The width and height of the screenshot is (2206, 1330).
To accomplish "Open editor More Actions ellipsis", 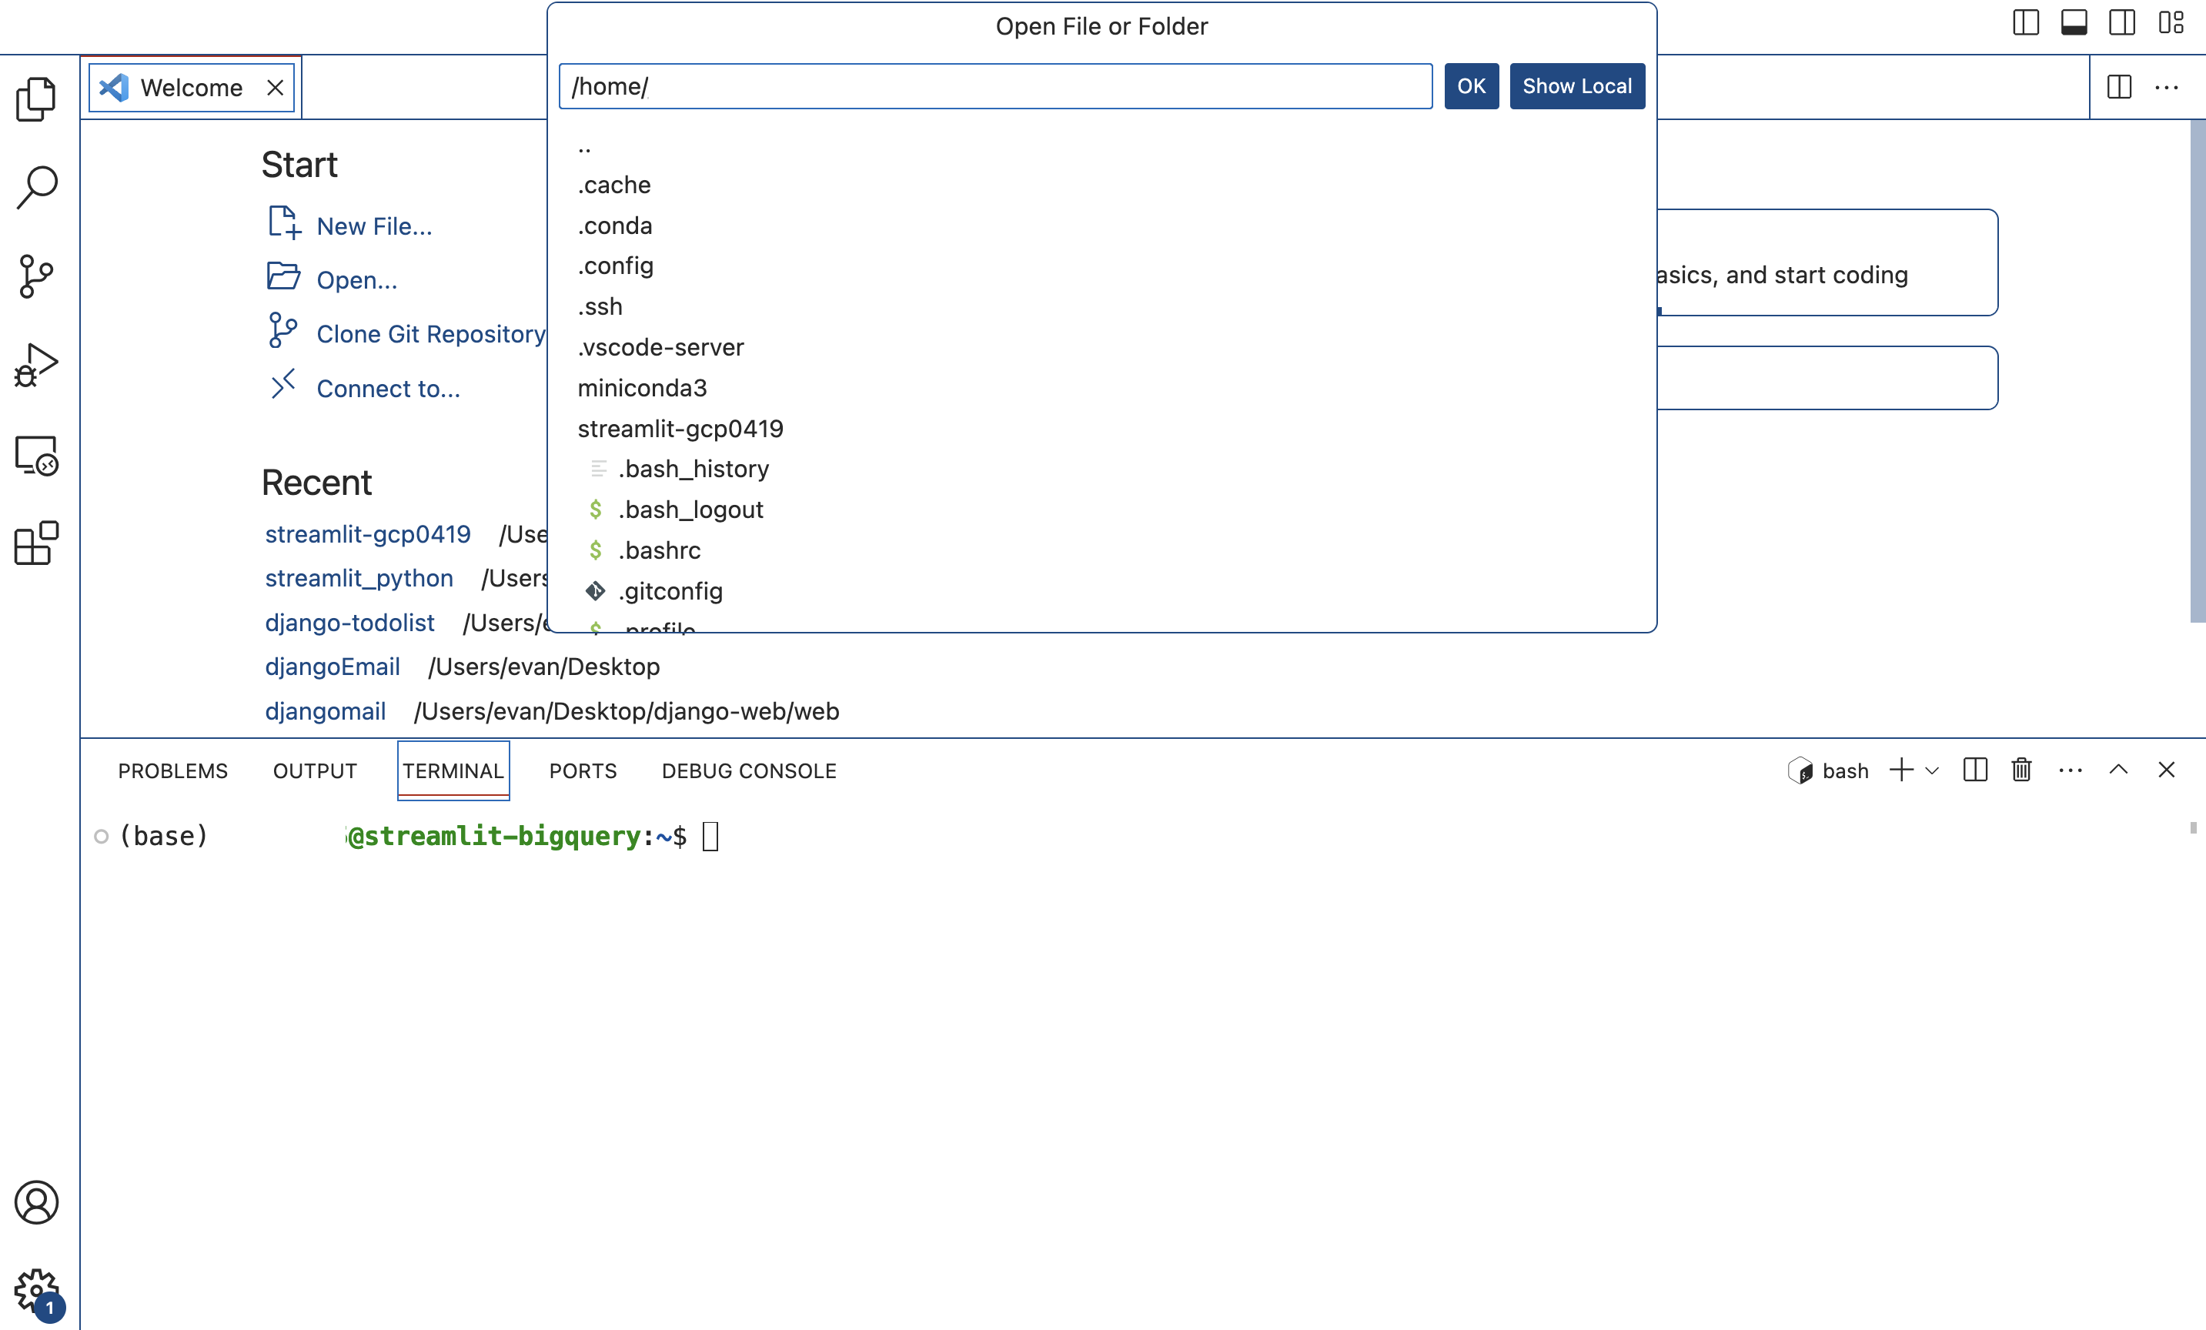I will click(x=2167, y=87).
